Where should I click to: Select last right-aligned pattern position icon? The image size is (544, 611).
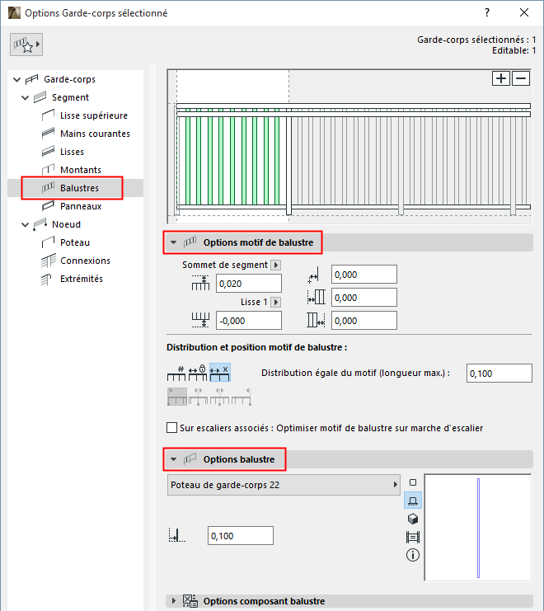241,397
